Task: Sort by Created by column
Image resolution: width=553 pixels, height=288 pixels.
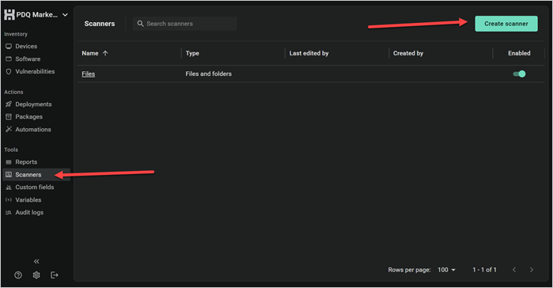Action: (x=408, y=53)
